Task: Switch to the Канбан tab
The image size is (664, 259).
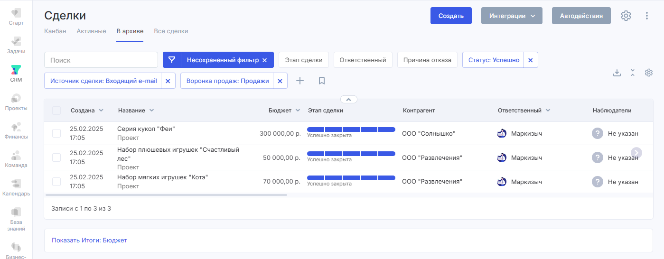Action: 55,31
